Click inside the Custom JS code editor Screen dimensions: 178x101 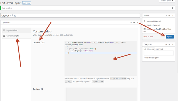[x=100, y=94]
